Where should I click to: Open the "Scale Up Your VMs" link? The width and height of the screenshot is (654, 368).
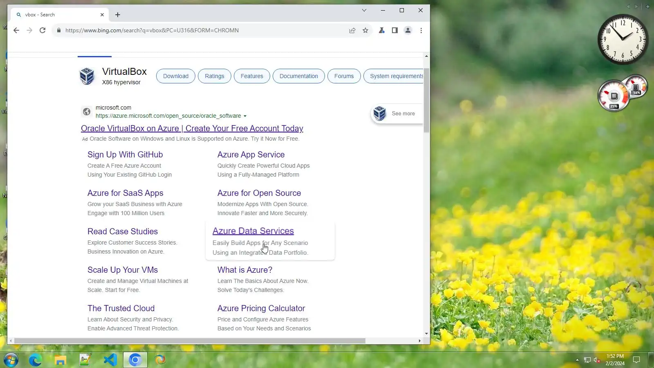123,270
